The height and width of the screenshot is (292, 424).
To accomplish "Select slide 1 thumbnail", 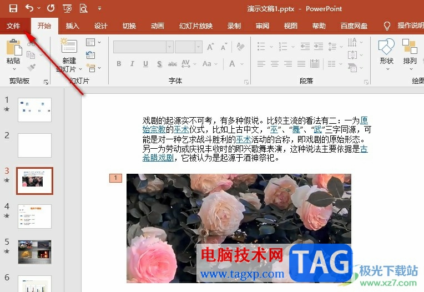I will [x=34, y=110].
